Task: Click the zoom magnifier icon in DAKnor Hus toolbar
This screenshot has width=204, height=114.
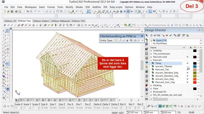Action: pyautogui.click(x=79, y=25)
